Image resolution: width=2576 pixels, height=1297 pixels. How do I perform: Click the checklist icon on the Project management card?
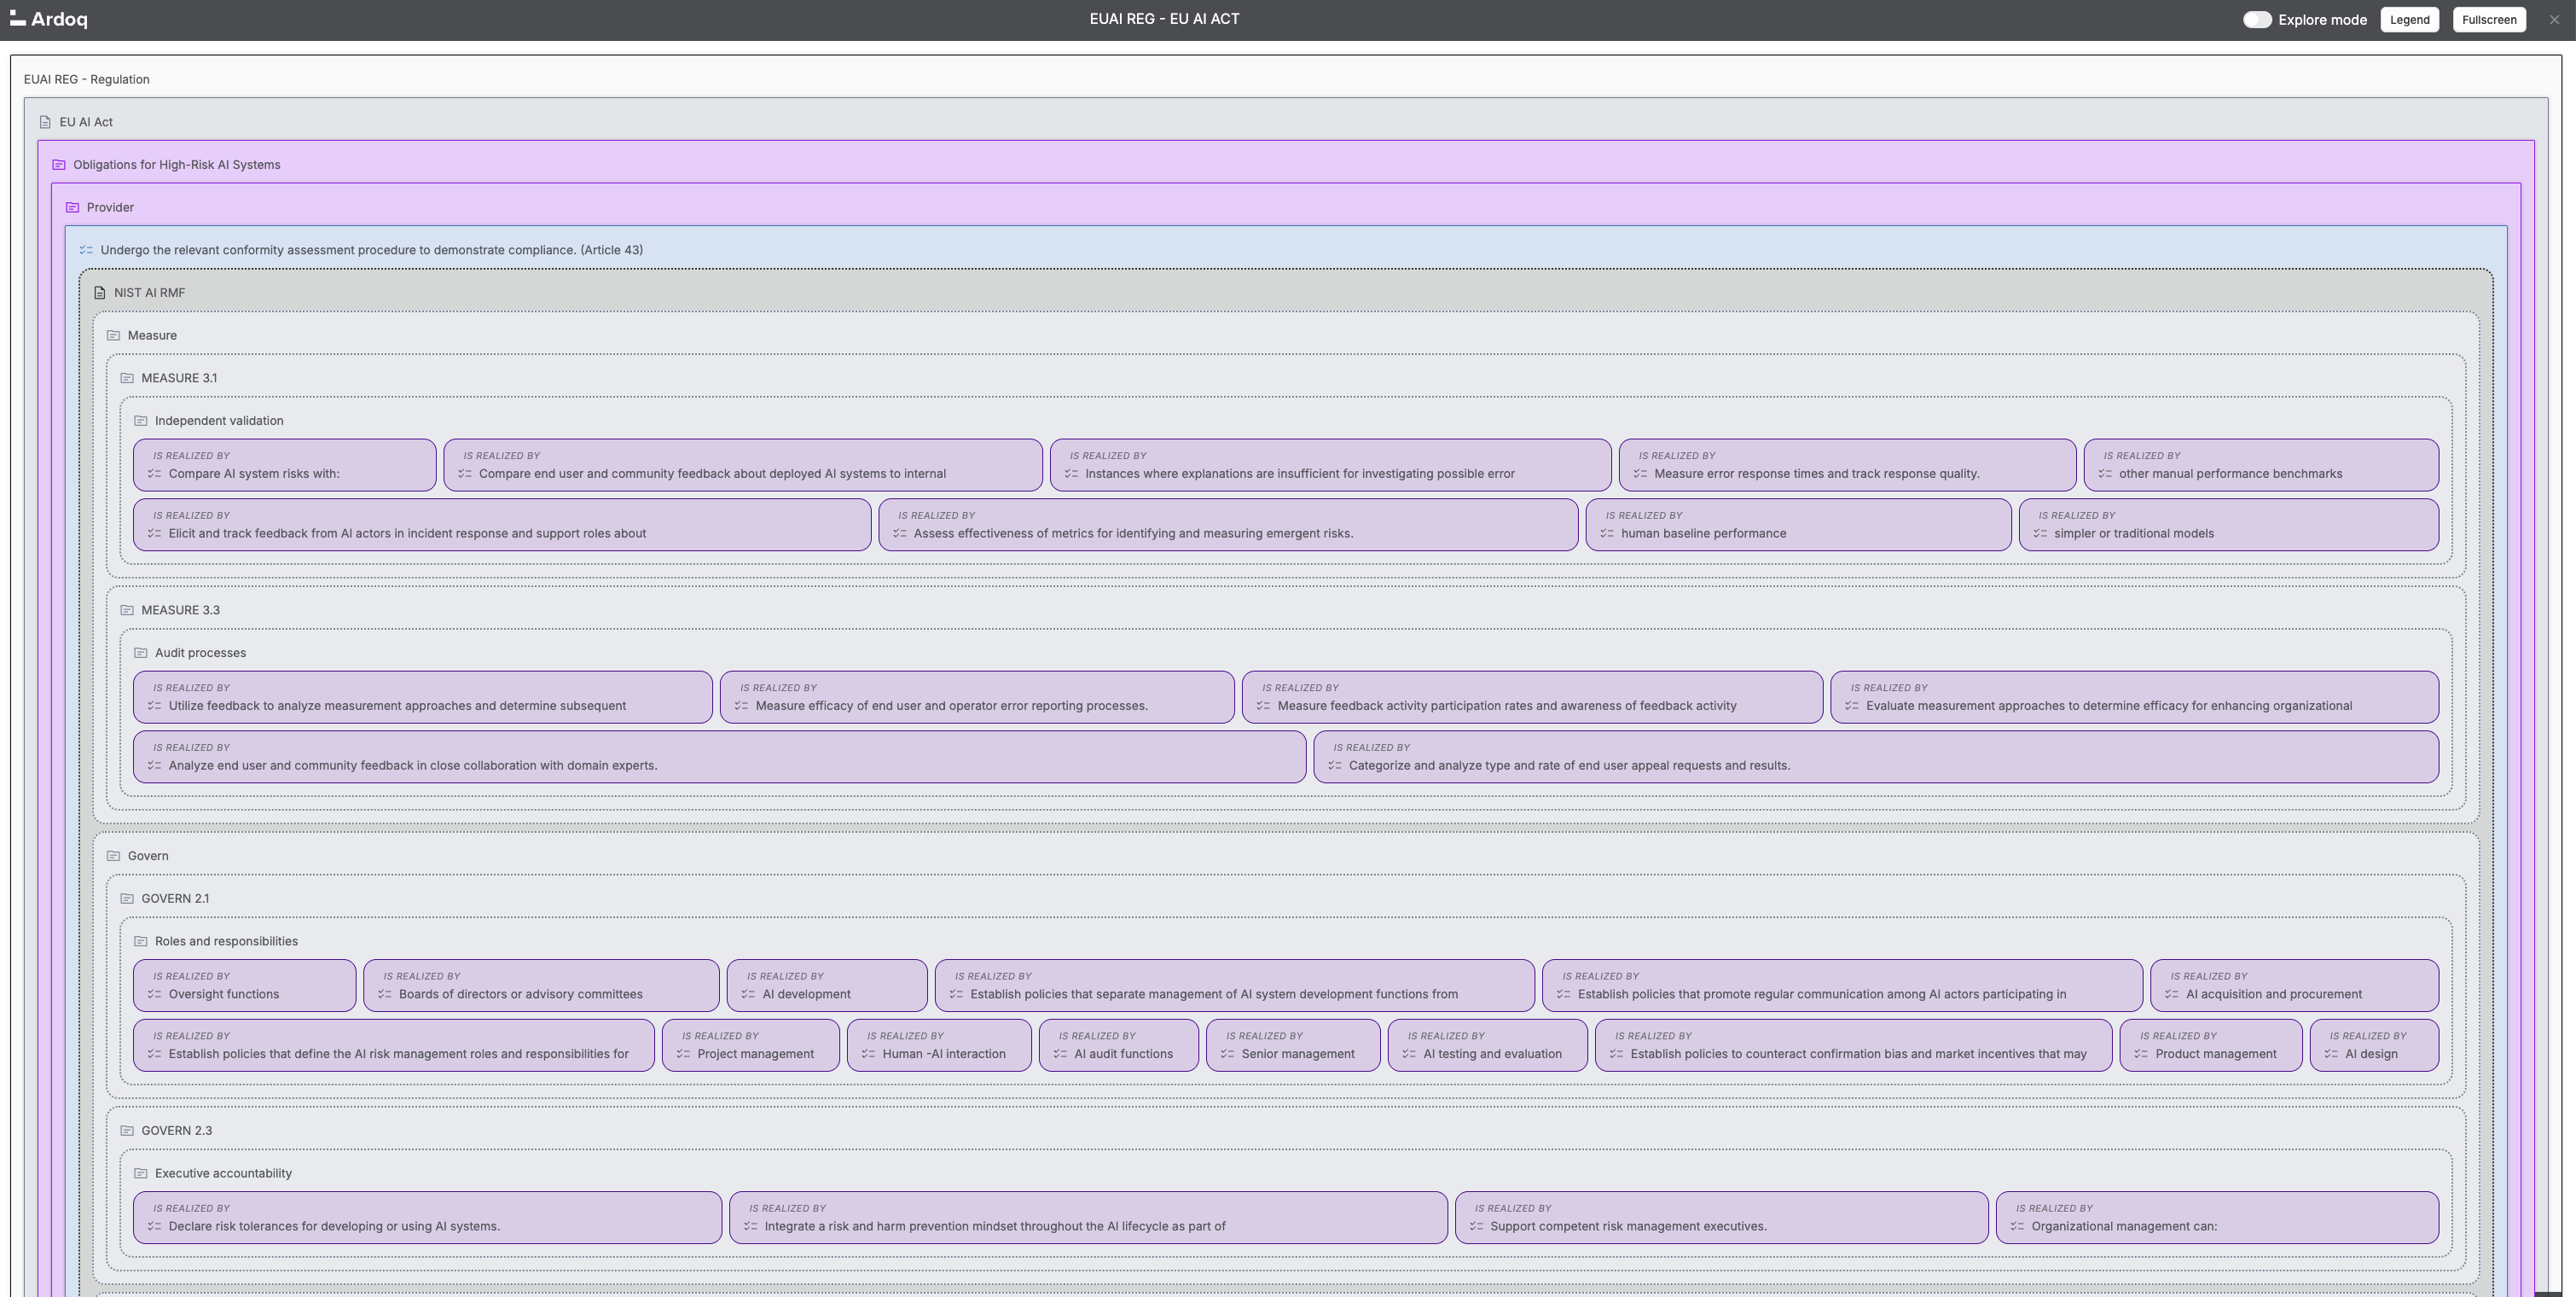683,1054
